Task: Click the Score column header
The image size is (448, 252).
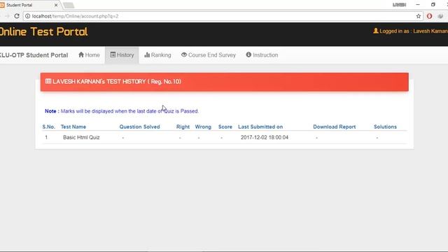Action: [225, 127]
